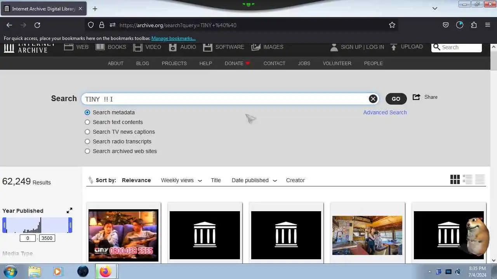Sort results by Creator
Image resolution: width=497 pixels, height=279 pixels.
[x=295, y=180]
